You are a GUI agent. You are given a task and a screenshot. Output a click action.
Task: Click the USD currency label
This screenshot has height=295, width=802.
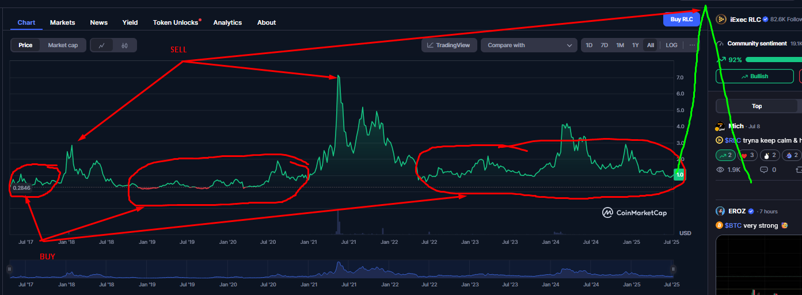tap(685, 233)
